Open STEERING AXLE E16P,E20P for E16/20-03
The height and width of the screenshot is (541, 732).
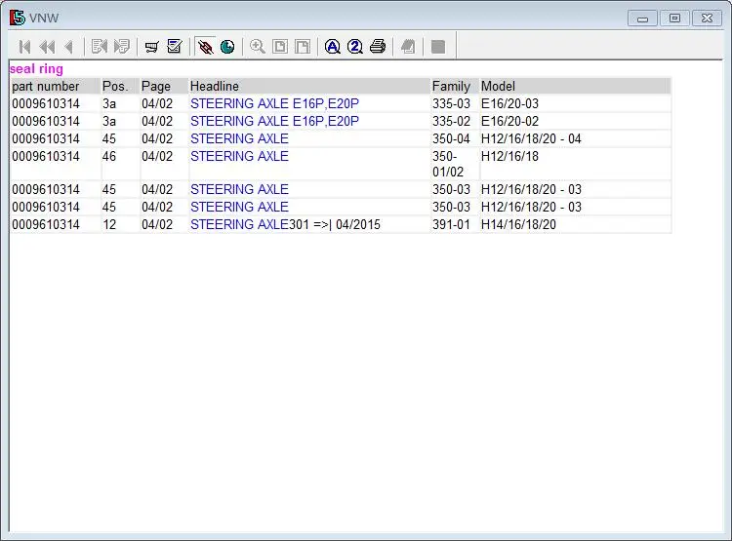(274, 103)
